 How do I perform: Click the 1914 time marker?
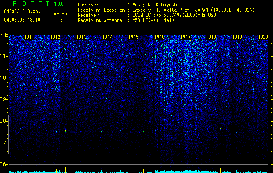(x=108, y=37)
